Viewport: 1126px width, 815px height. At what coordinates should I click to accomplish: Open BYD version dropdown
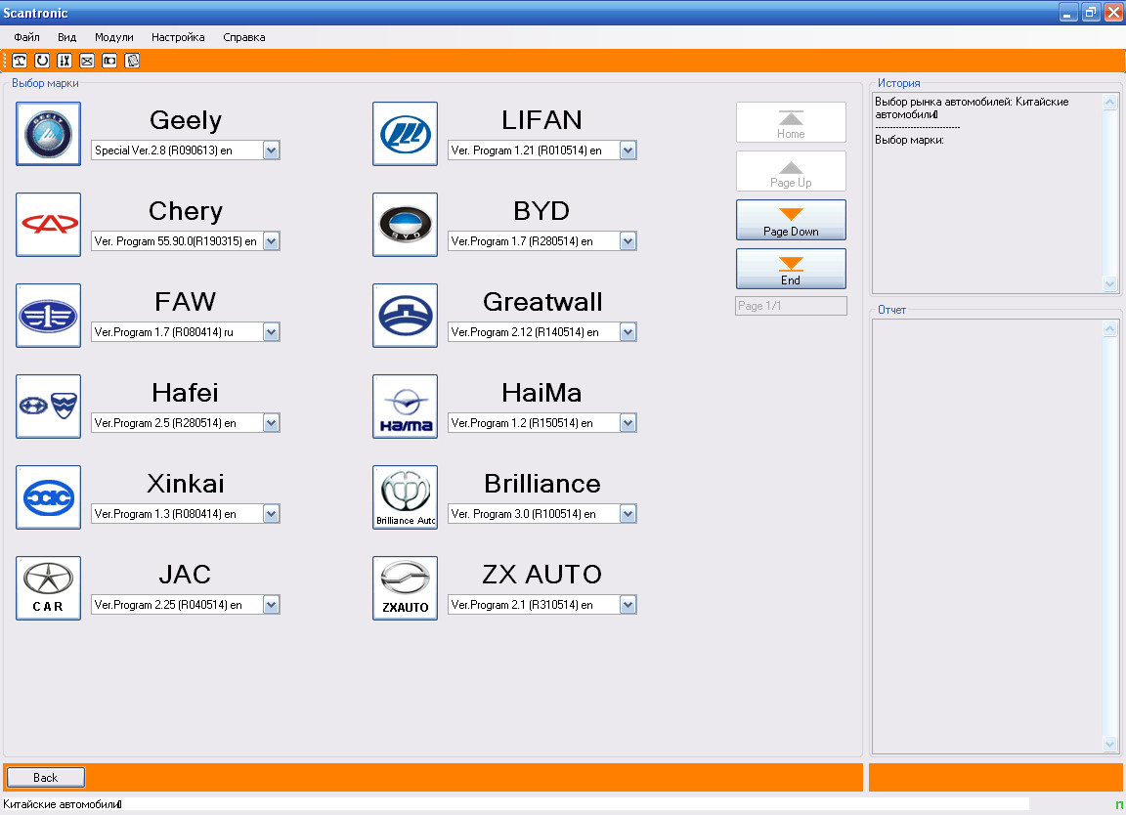click(x=628, y=241)
